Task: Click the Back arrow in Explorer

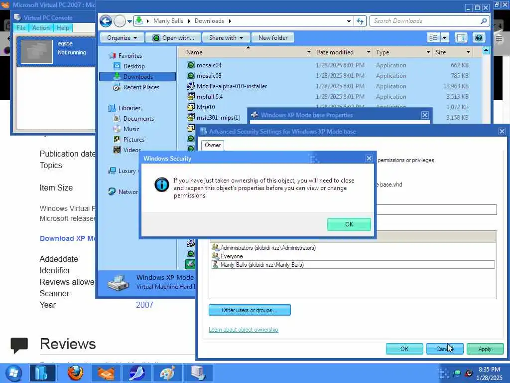Action: [x=106, y=21]
